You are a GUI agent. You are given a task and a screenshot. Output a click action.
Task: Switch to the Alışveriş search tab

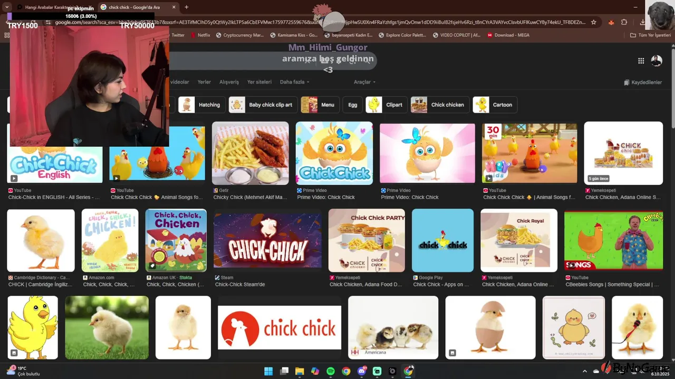pos(229,82)
